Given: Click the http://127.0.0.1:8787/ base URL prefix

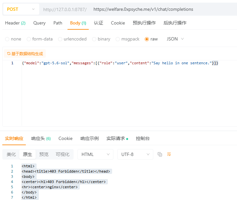Looking at the screenshot, I should click(x=65, y=9).
